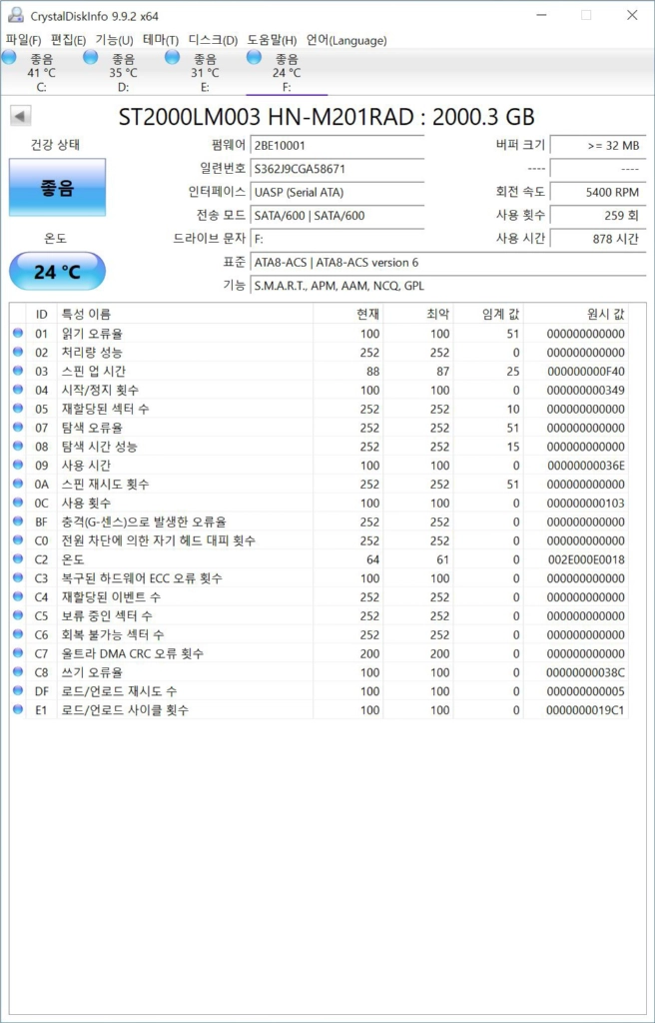Click the features field S.M.A.R.T., APM, AAM
The image size is (655, 1023).
(448, 285)
